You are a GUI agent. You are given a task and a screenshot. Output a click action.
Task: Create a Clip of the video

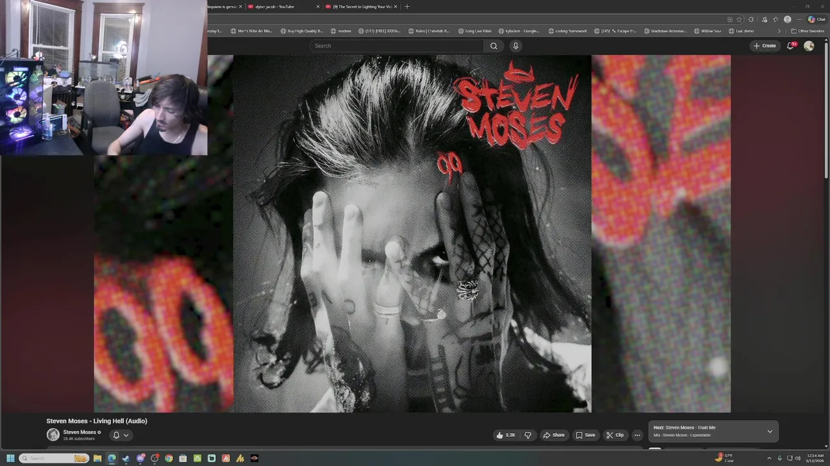pos(615,435)
